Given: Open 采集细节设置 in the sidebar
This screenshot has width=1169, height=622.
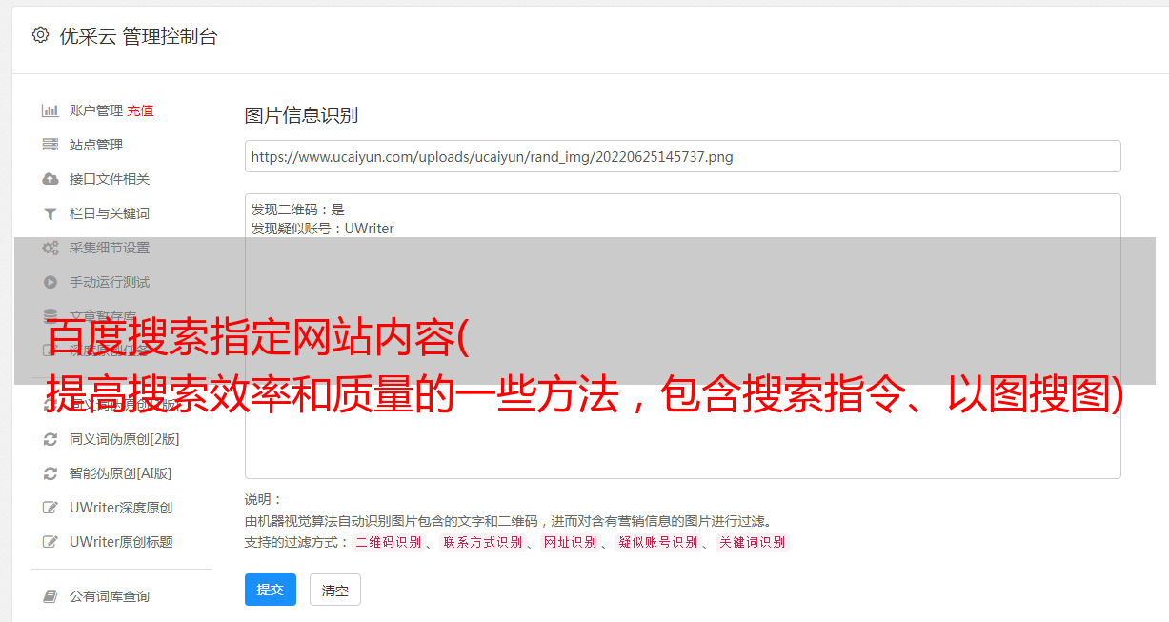Looking at the screenshot, I should point(110,248).
